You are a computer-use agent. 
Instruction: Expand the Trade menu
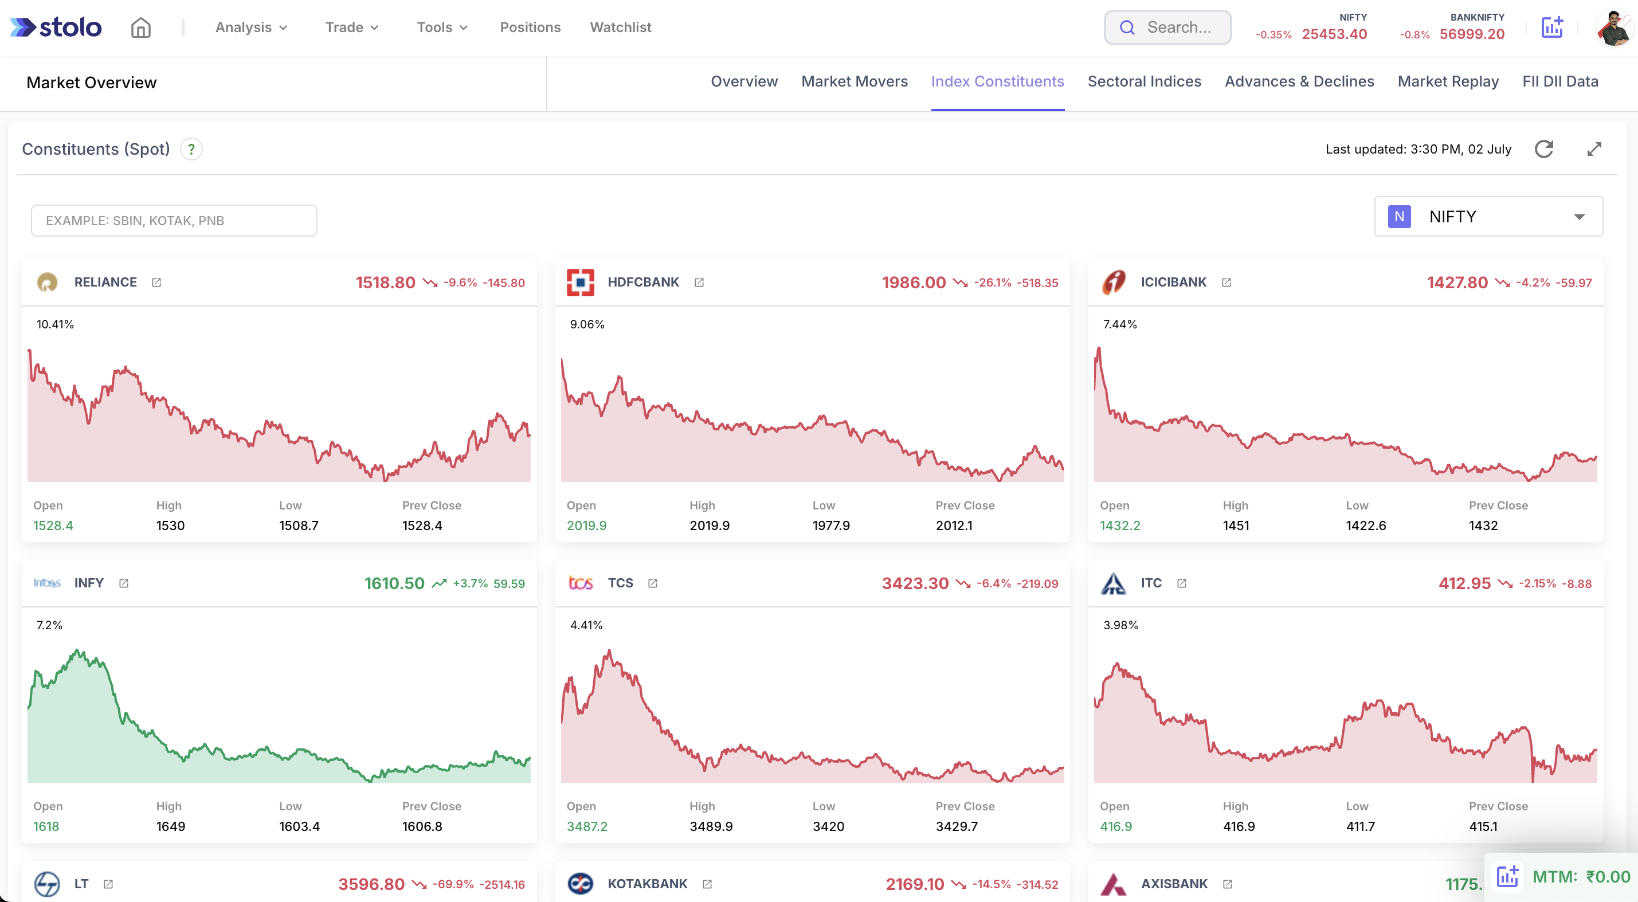tap(352, 28)
